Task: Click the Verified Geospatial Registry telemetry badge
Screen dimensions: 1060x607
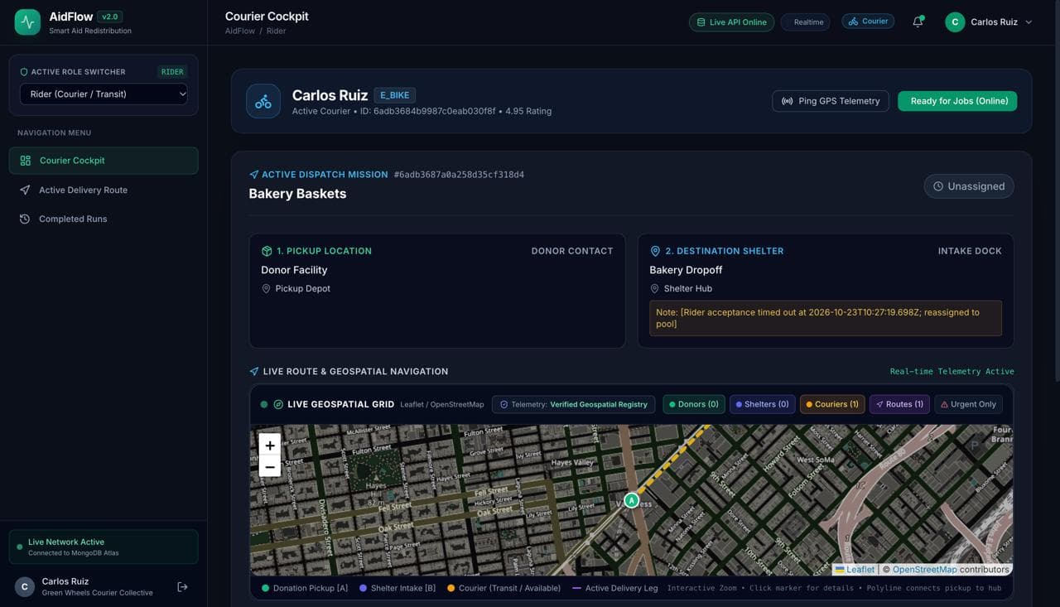Action: click(x=573, y=404)
